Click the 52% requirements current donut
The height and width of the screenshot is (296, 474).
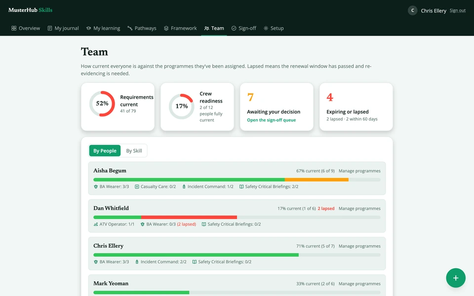[x=102, y=104]
